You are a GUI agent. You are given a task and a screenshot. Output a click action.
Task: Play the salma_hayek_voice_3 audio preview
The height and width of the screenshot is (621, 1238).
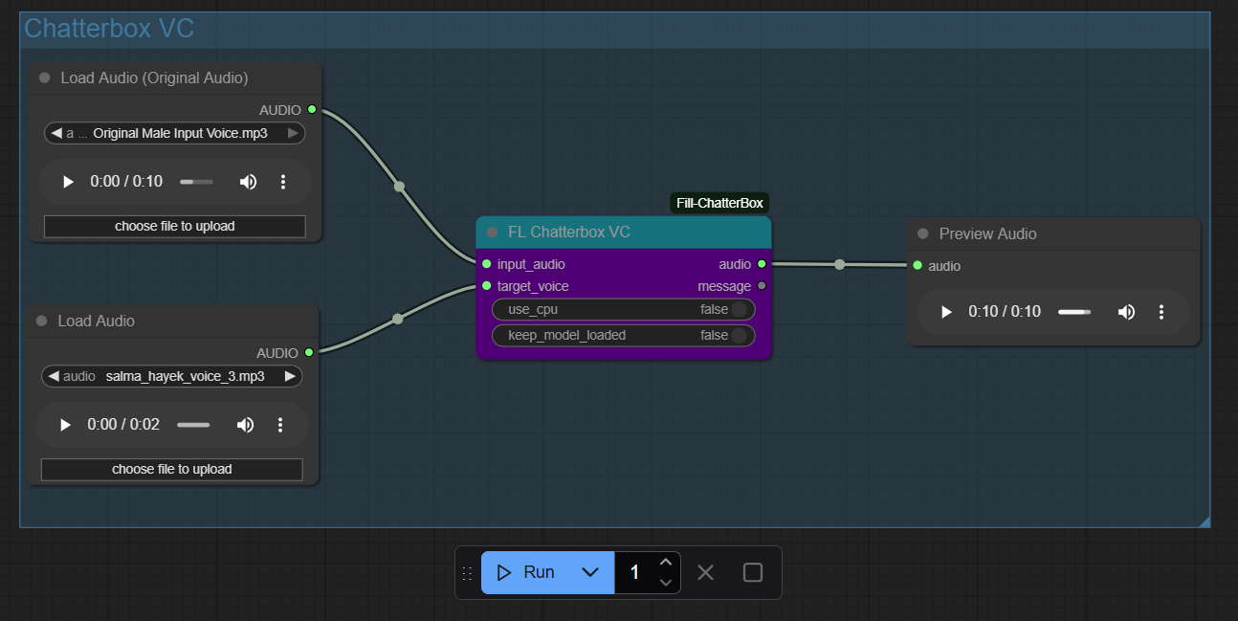pyautogui.click(x=64, y=425)
